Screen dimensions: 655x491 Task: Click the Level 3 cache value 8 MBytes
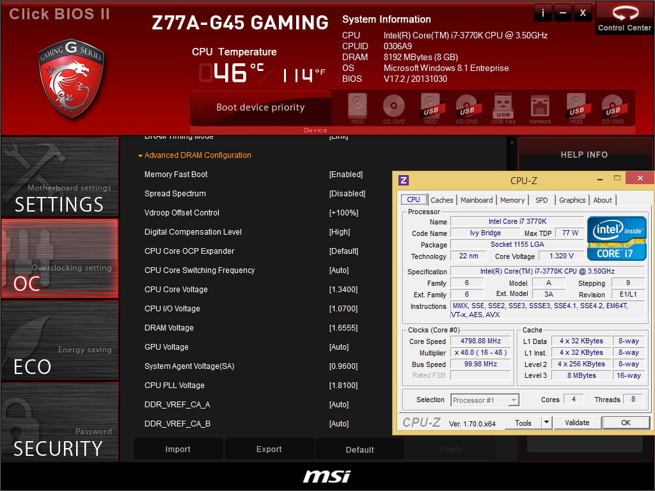click(581, 375)
